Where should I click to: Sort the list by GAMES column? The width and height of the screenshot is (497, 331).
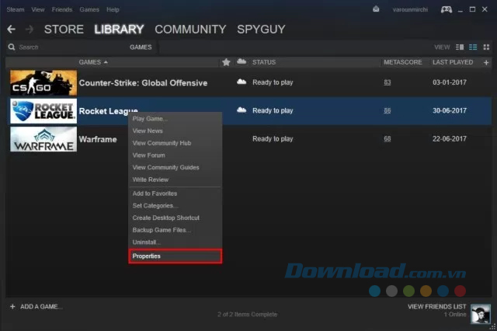pos(93,61)
